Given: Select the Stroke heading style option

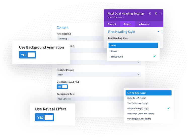Looking at the screenshot, I should point(133,51).
